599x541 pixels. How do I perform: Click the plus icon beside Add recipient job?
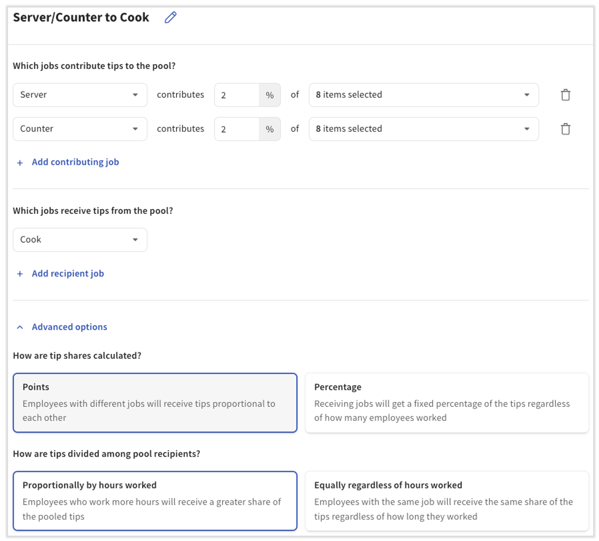pyautogui.click(x=20, y=274)
